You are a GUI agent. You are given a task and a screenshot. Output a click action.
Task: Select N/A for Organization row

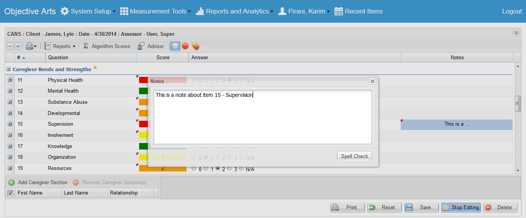[241, 158]
